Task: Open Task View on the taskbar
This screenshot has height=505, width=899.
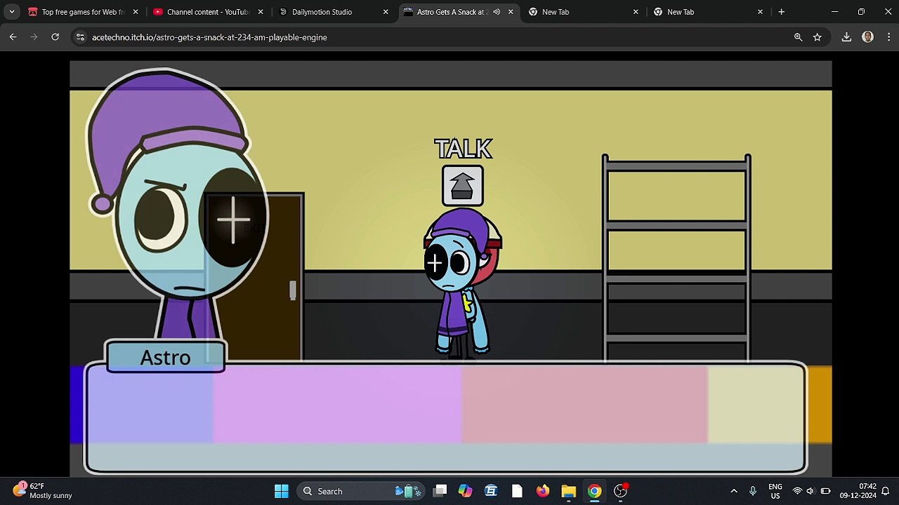Action: 440,491
